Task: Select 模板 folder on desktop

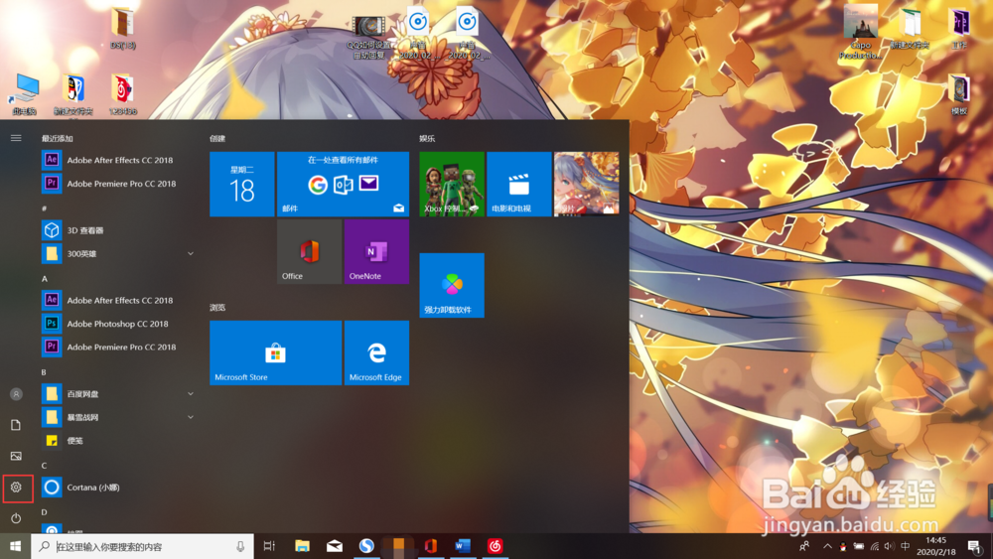Action: click(x=959, y=95)
